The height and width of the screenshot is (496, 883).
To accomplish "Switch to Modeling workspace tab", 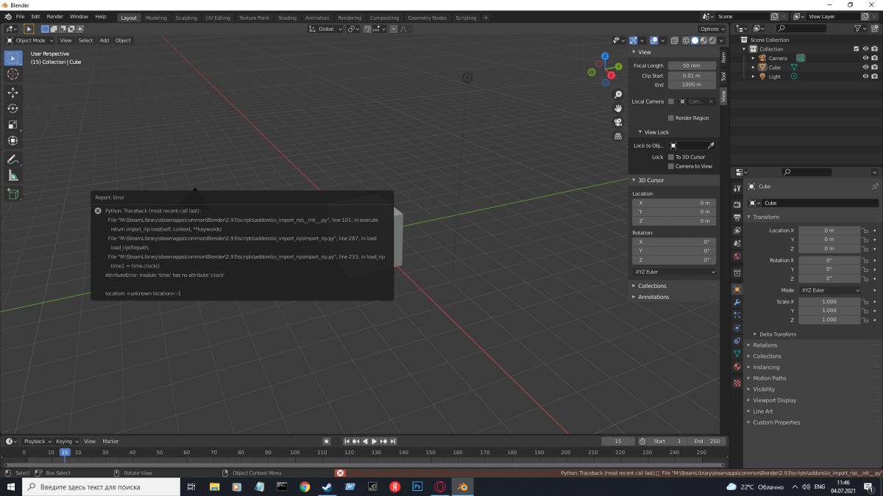I will coord(156,18).
